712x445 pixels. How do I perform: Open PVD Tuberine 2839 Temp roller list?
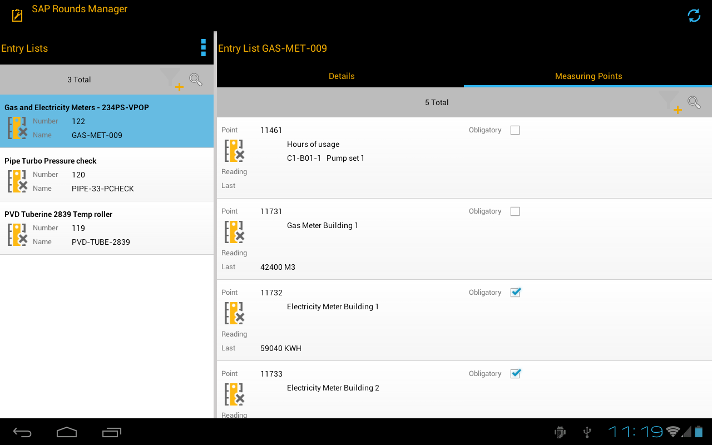[x=107, y=228]
